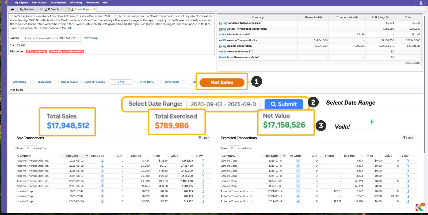View document for the 2025-09-02 sale
428x215 pixels.
[x=203, y=161]
